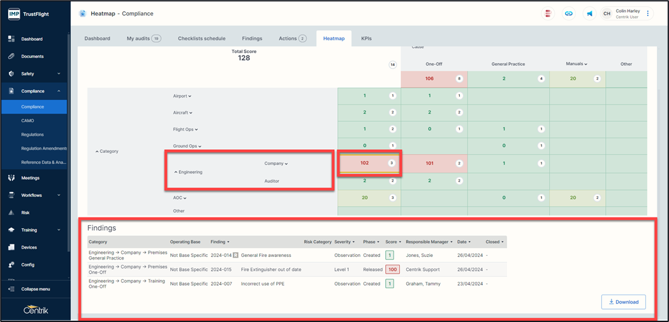Sort findings by Severity column

[344, 242]
